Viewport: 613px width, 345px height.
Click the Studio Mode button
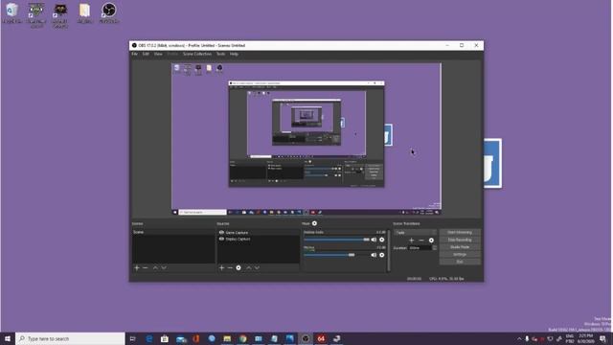(460, 247)
